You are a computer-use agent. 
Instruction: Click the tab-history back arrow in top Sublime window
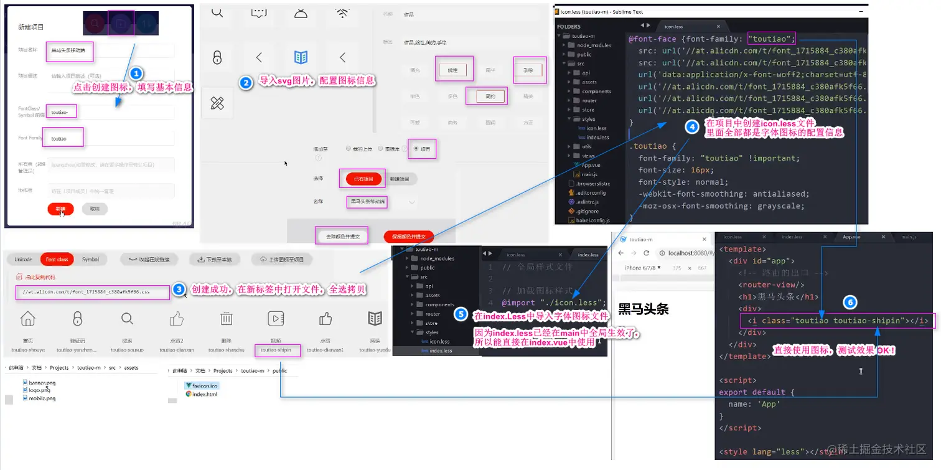pyautogui.click(x=642, y=26)
